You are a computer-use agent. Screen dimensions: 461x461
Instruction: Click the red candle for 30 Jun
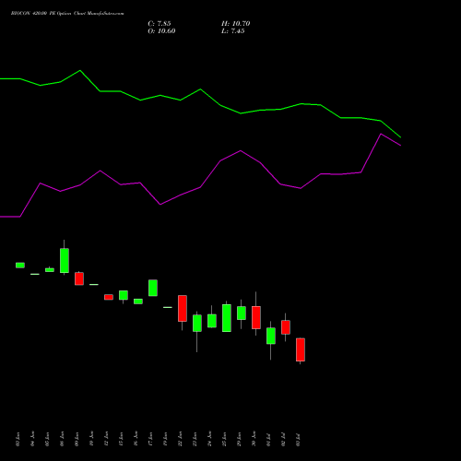click(x=256, y=317)
